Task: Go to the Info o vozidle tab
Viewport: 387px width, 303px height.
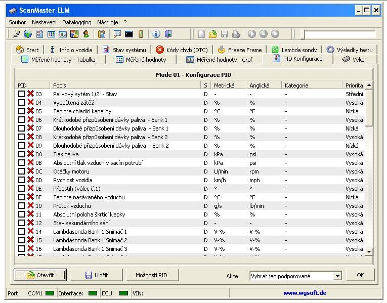Action: click(71, 50)
